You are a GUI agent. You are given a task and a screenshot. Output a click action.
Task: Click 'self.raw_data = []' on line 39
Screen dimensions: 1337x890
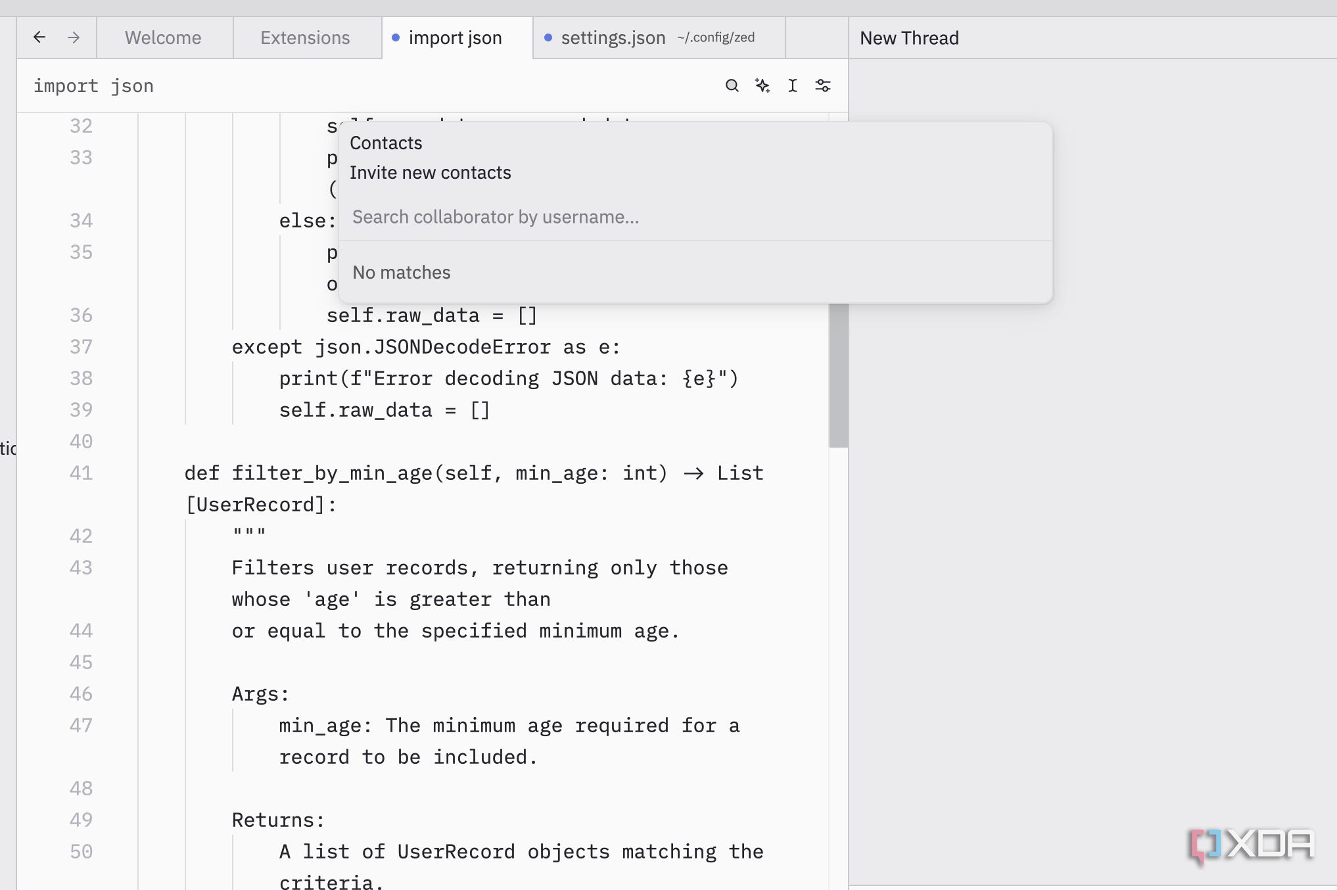coord(385,410)
